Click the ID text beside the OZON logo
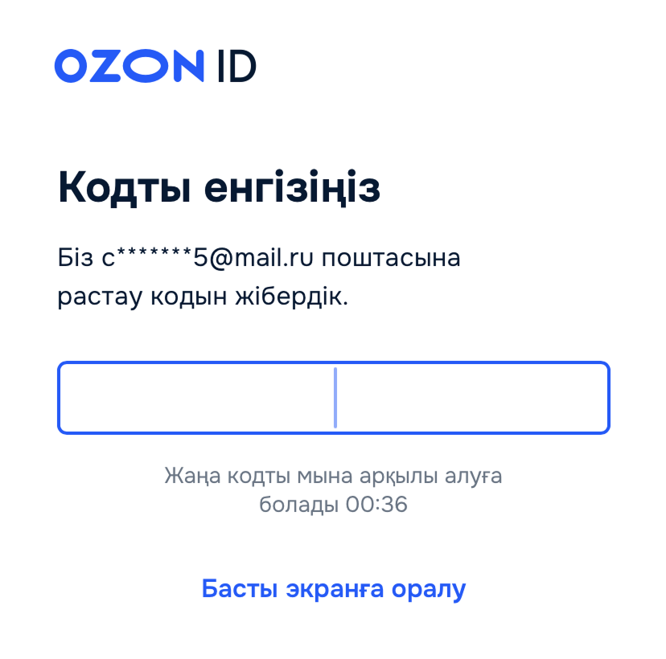This screenshot has width=666, height=659. point(236,66)
